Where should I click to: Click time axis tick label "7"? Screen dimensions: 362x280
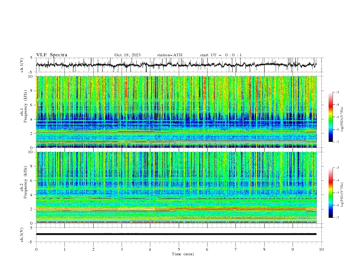(x=236, y=249)
